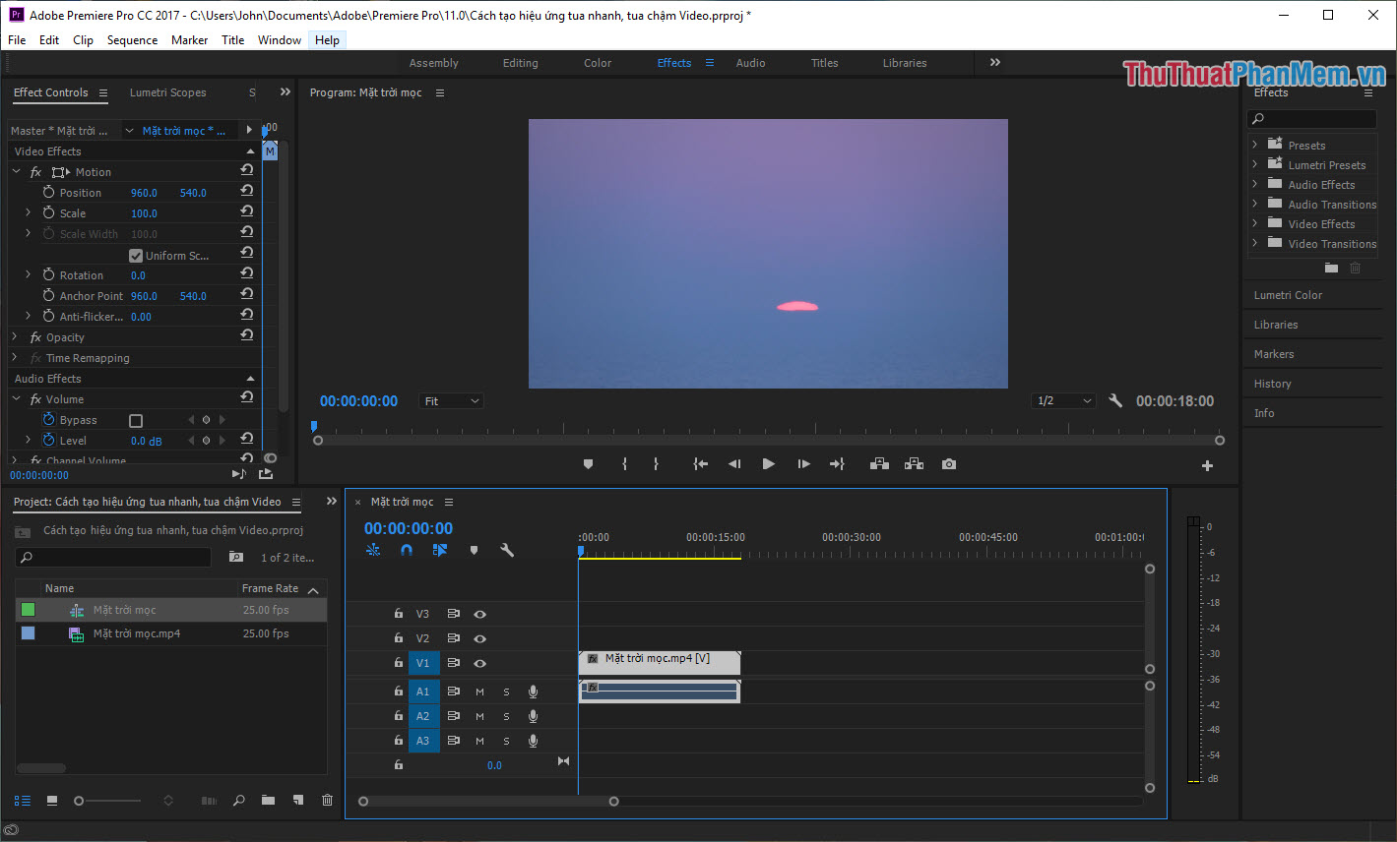This screenshot has height=842, width=1397.
Task: Click the Extract icon in the Program monitor
Action: [x=914, y=463]
